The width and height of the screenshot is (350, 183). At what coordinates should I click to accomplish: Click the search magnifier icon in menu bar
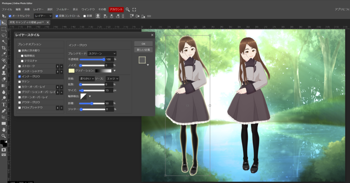(x=128, y=10)
